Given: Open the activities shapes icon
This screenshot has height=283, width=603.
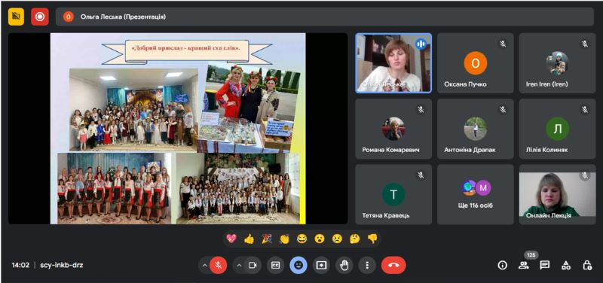Looking at the screenshot, I should (x=566, y=265).
